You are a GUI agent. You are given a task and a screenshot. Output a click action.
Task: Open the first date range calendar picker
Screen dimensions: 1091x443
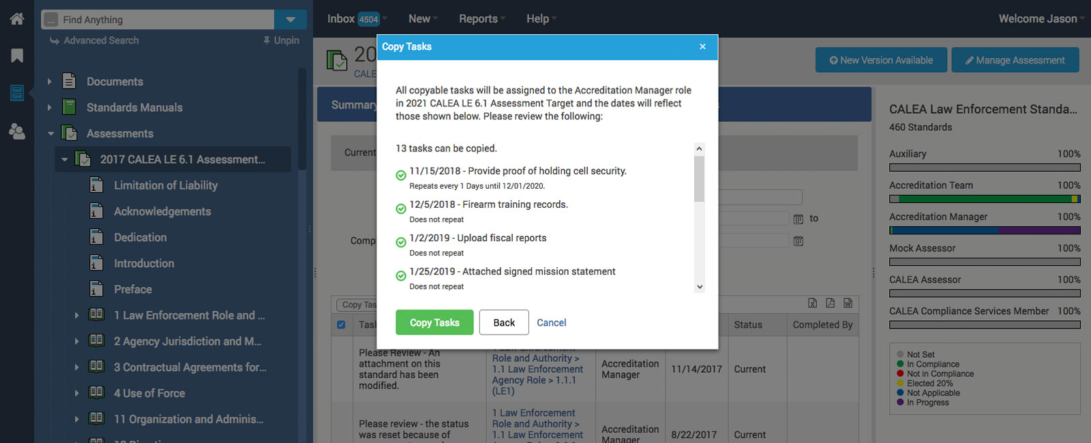click(x=798, y=219)
